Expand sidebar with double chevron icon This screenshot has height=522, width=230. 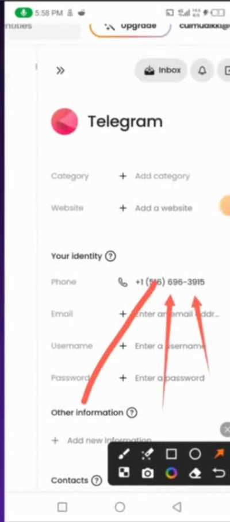tap(60, 71)
